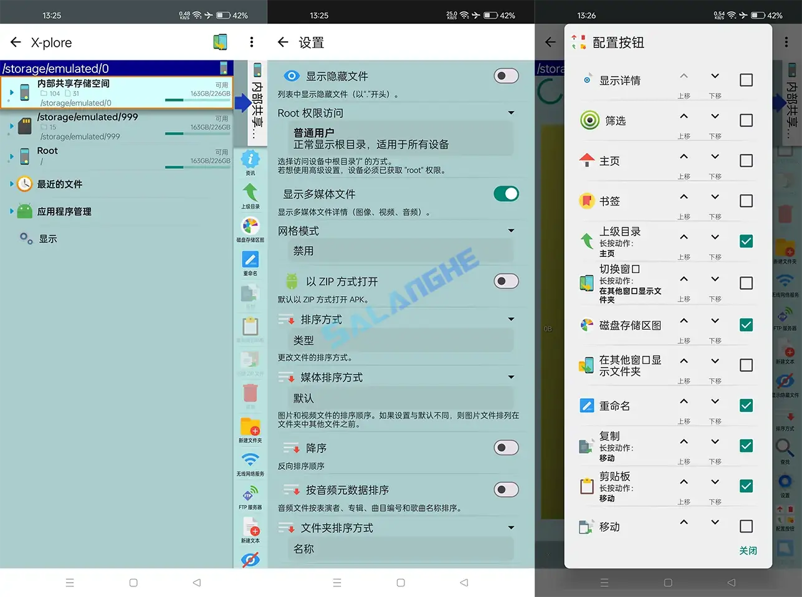Expand the 文件夹排序方式 dropdown
The height and width of the screenshot is (597, 802).
click(511, 528)
